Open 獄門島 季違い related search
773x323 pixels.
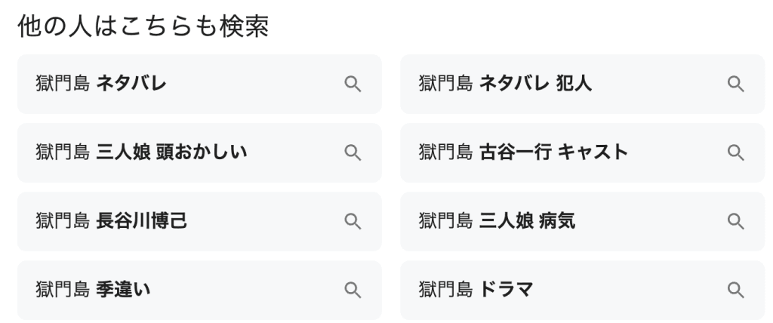click(94, 290)
